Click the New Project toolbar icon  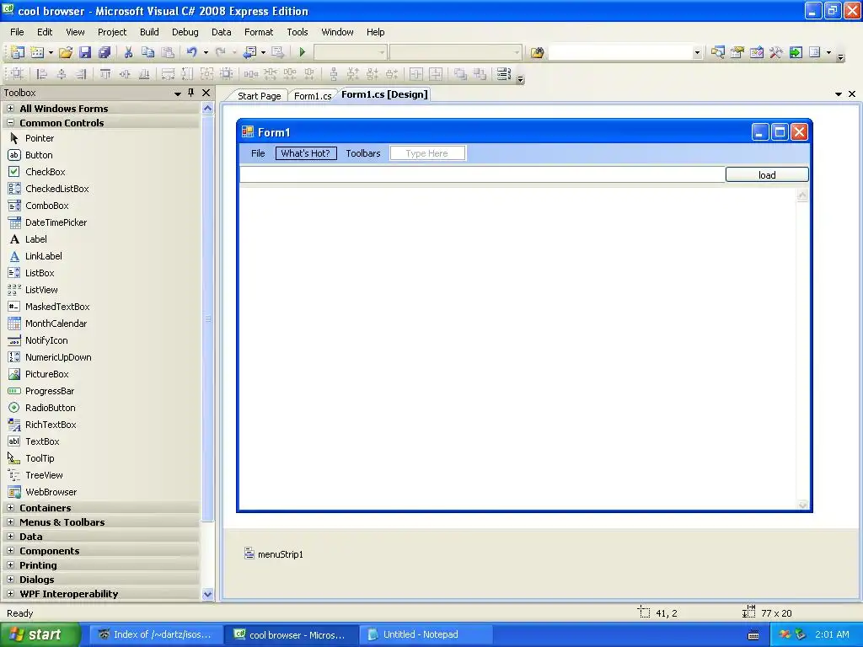(x=17, y=52)
